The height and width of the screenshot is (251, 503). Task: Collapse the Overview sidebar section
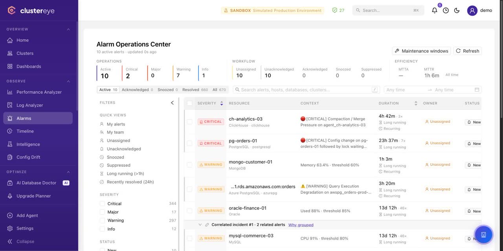[68, 29]
